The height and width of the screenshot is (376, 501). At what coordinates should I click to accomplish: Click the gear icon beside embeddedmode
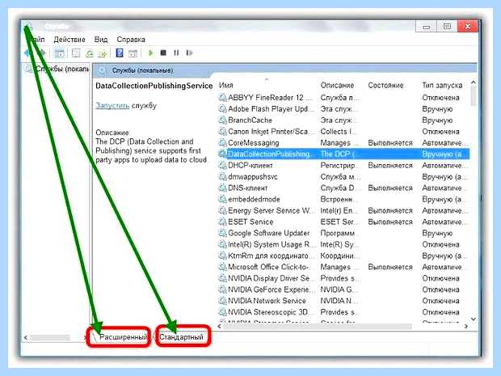[x=222, y=199]
